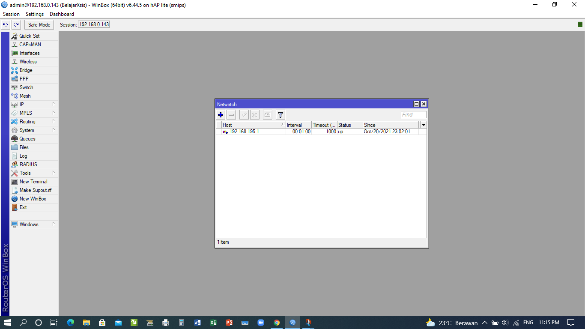Open the Session menu
This screenshot has width=585, height=329.
tap(11, 14)
